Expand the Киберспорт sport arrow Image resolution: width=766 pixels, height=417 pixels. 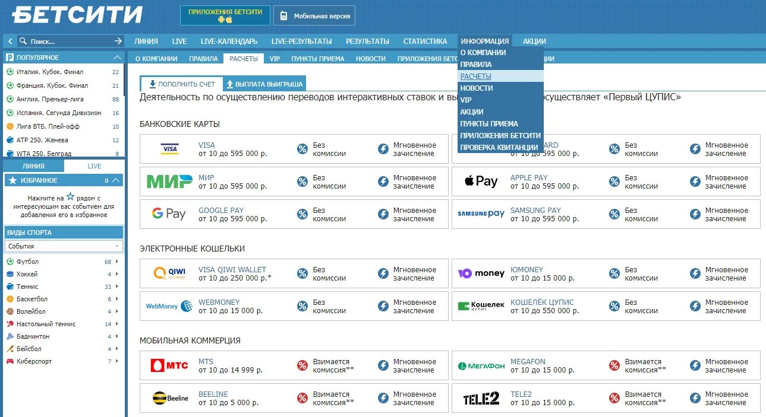[116, 361]
